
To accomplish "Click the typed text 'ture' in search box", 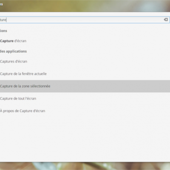I will [x=3, y=20].
